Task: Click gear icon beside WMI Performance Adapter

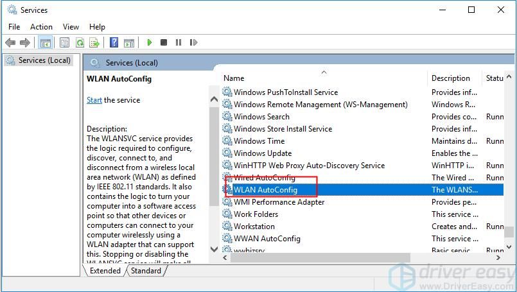Action: pos(227,202)
